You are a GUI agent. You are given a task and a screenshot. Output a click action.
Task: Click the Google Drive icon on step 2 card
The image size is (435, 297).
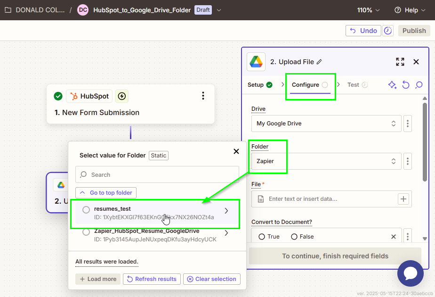tap(61, 185)
